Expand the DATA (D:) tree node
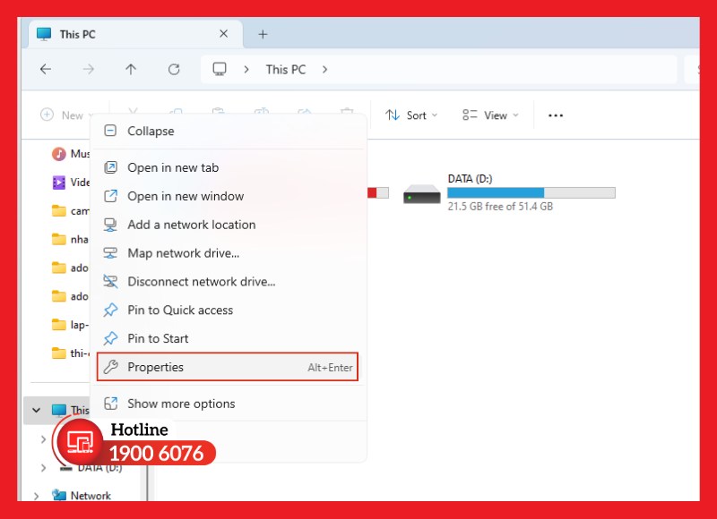717x519 pixels. [x=43, y=468]
